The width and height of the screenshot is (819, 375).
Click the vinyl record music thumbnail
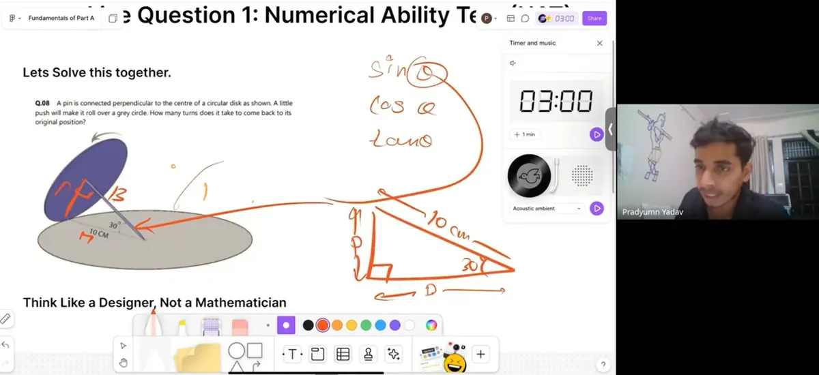(x=530, y=176)
